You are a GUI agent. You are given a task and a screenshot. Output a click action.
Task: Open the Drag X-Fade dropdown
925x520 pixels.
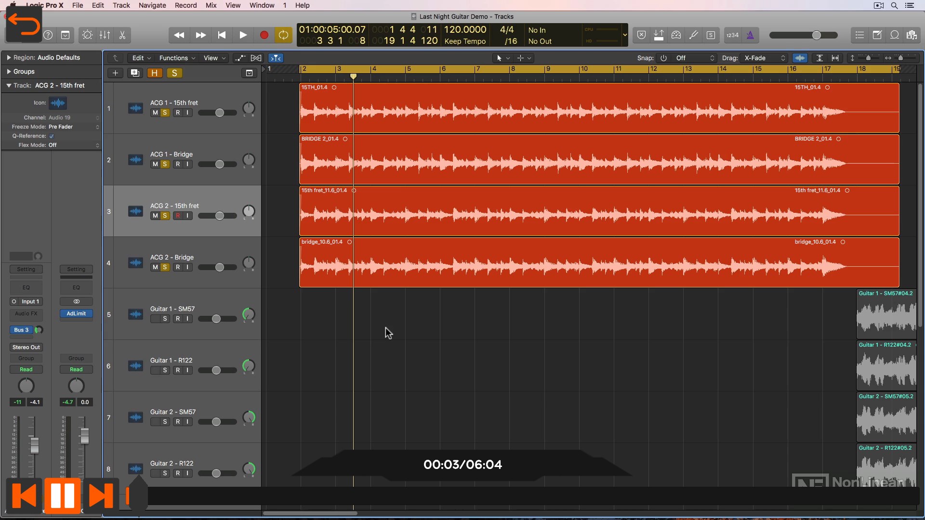point(764,58)
